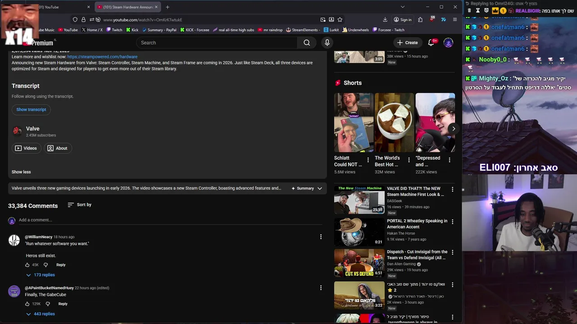577x324 pixels.
Task: Expand 443 replies under GabeCube comment
Action: tap(40, 314)
